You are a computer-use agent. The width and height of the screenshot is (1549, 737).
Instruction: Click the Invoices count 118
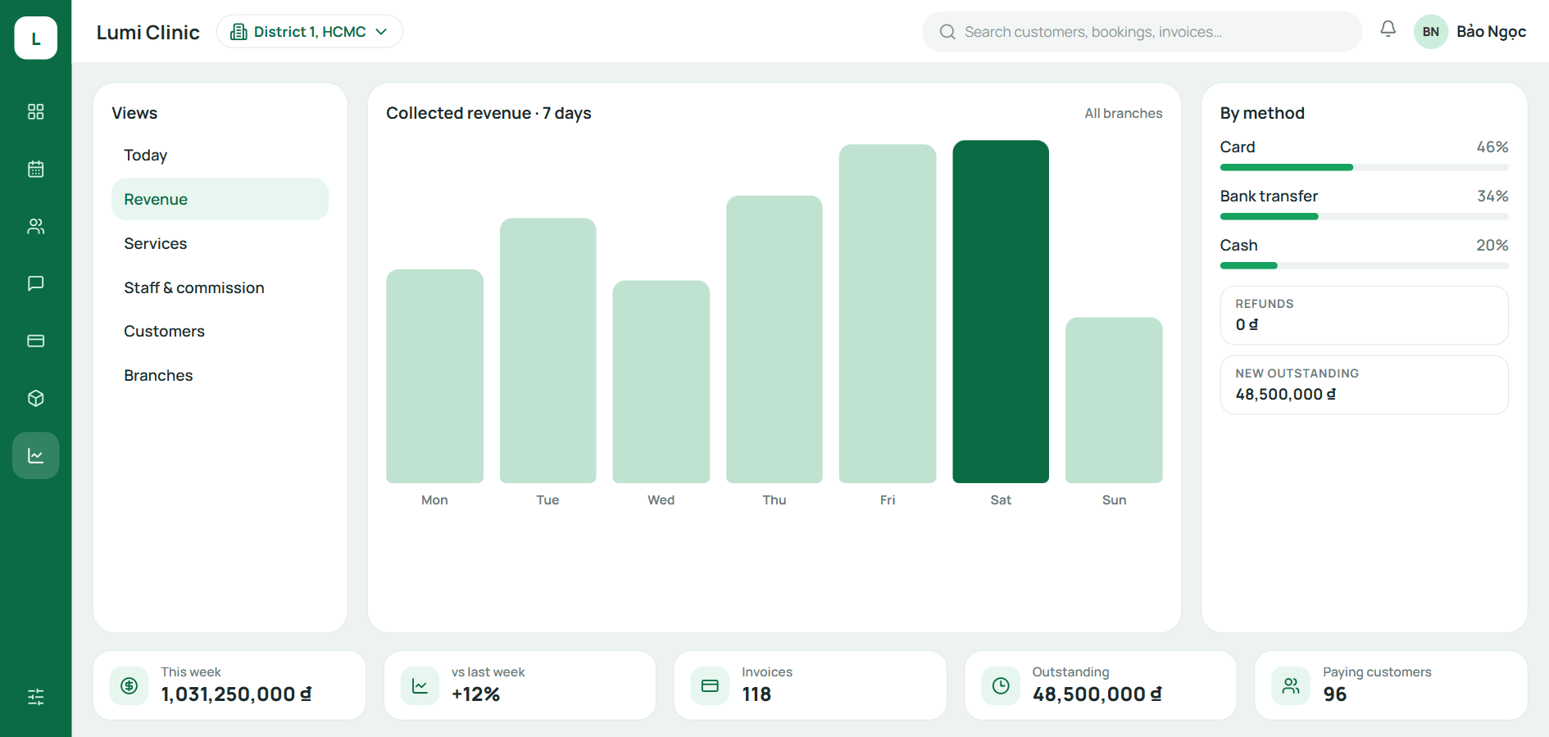756,694
